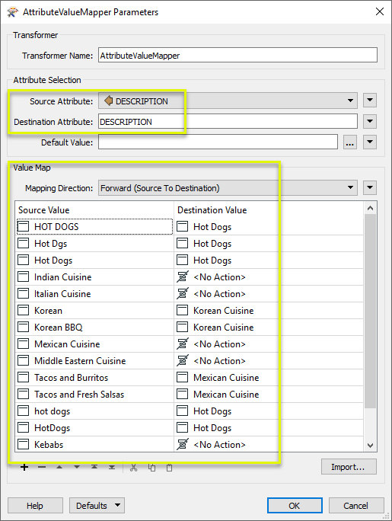The height and width of the screenshot is (521, 392).
Task: Open the Defaults button dropdown arrow
Action: tap(117, 505)
